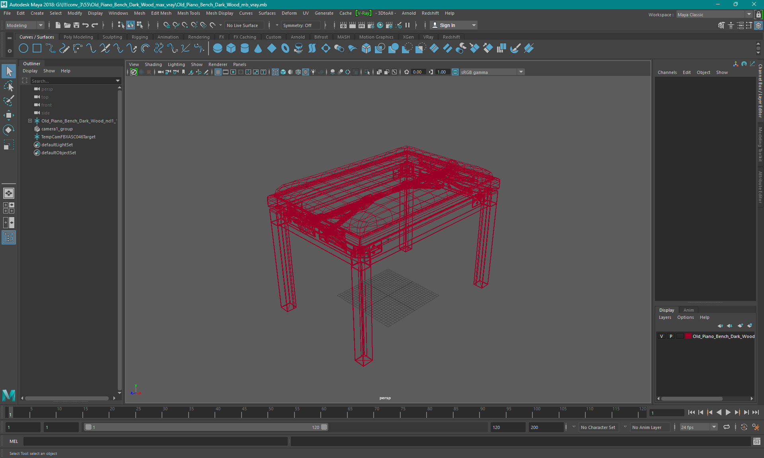Toggle layer visibility V box

coord(662,336)
